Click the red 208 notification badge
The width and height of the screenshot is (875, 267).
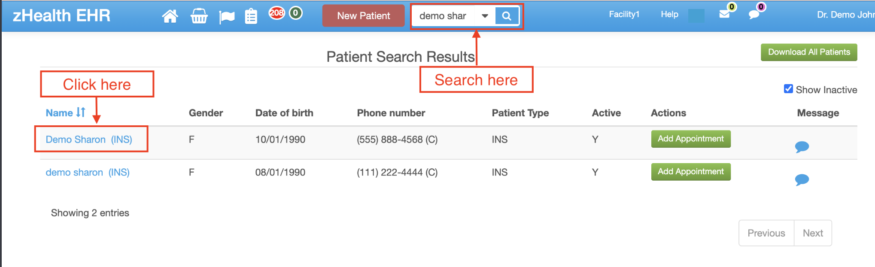pos(276,13)
